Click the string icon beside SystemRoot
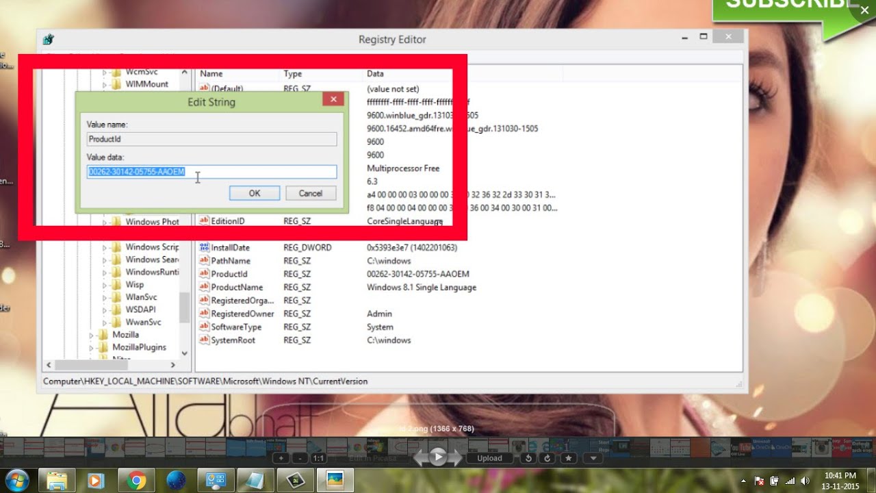The image size is (876, 493). coord(204,340)
